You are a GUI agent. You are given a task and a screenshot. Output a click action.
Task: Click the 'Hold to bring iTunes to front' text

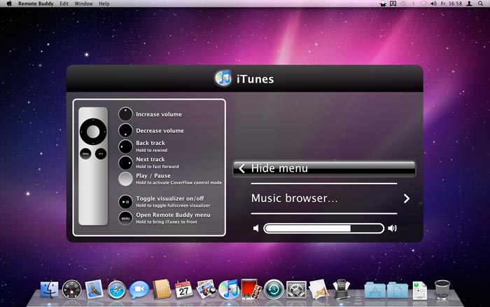tap(167, 222)
